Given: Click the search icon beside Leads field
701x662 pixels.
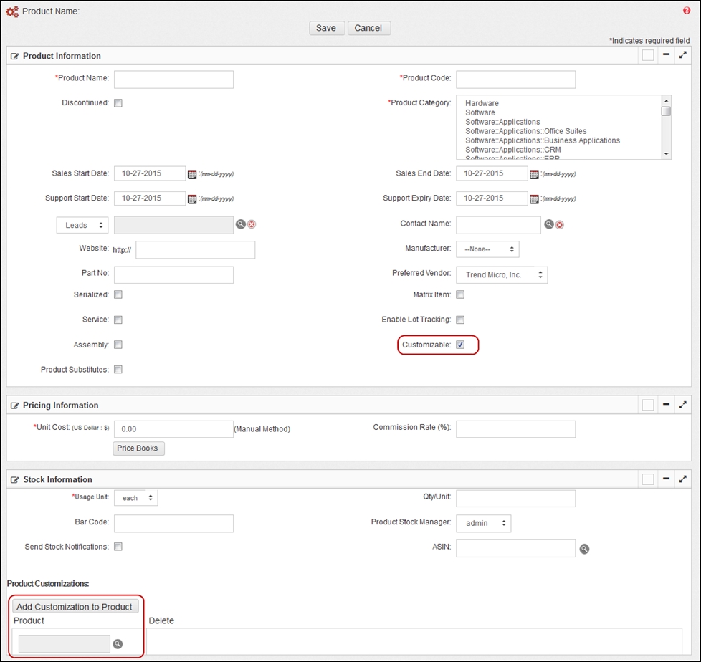Looking at the screenshot, I should (x=241, y=224).
